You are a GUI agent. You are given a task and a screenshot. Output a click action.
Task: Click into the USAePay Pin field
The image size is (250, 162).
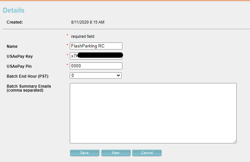click(x=96, y=66)
